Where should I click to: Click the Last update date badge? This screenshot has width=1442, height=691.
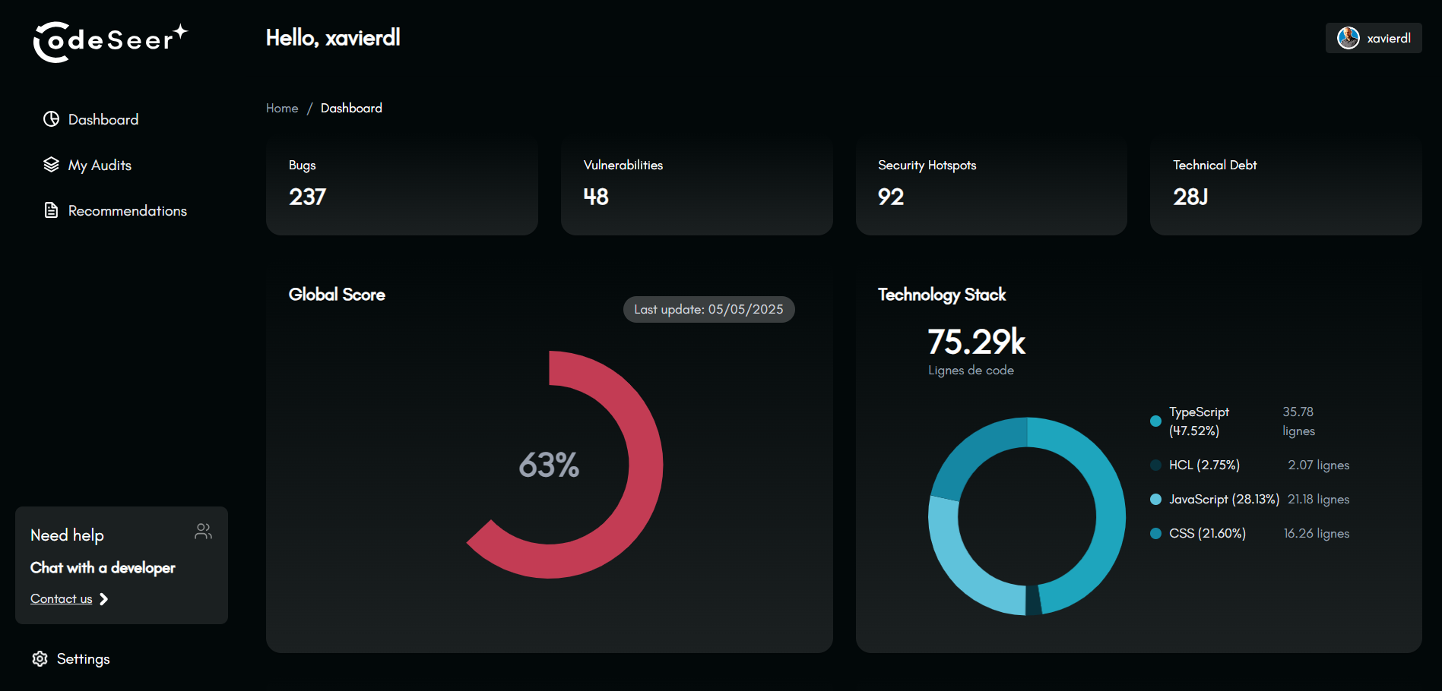tap(708, 309)
